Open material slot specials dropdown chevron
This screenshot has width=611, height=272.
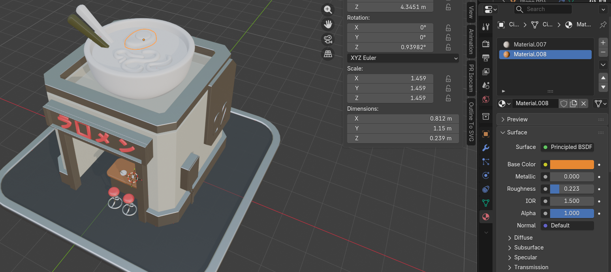(x=603, y=65)
